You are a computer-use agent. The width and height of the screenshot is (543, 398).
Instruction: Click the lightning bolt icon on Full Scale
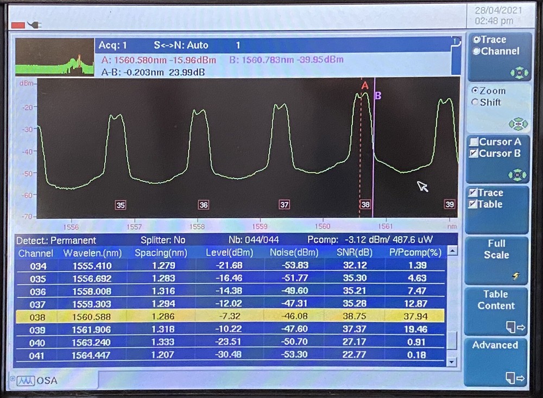coord(516,275)
